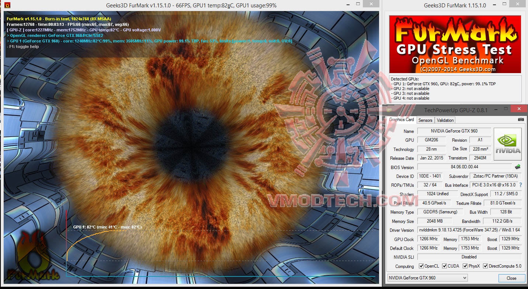Screen dimensions: 528x289
Task: Close GPU-Z with the red X button
Action: coord(519,109)
